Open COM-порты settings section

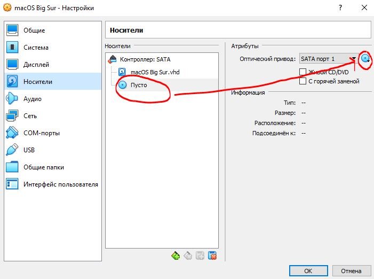click(53, 133)
